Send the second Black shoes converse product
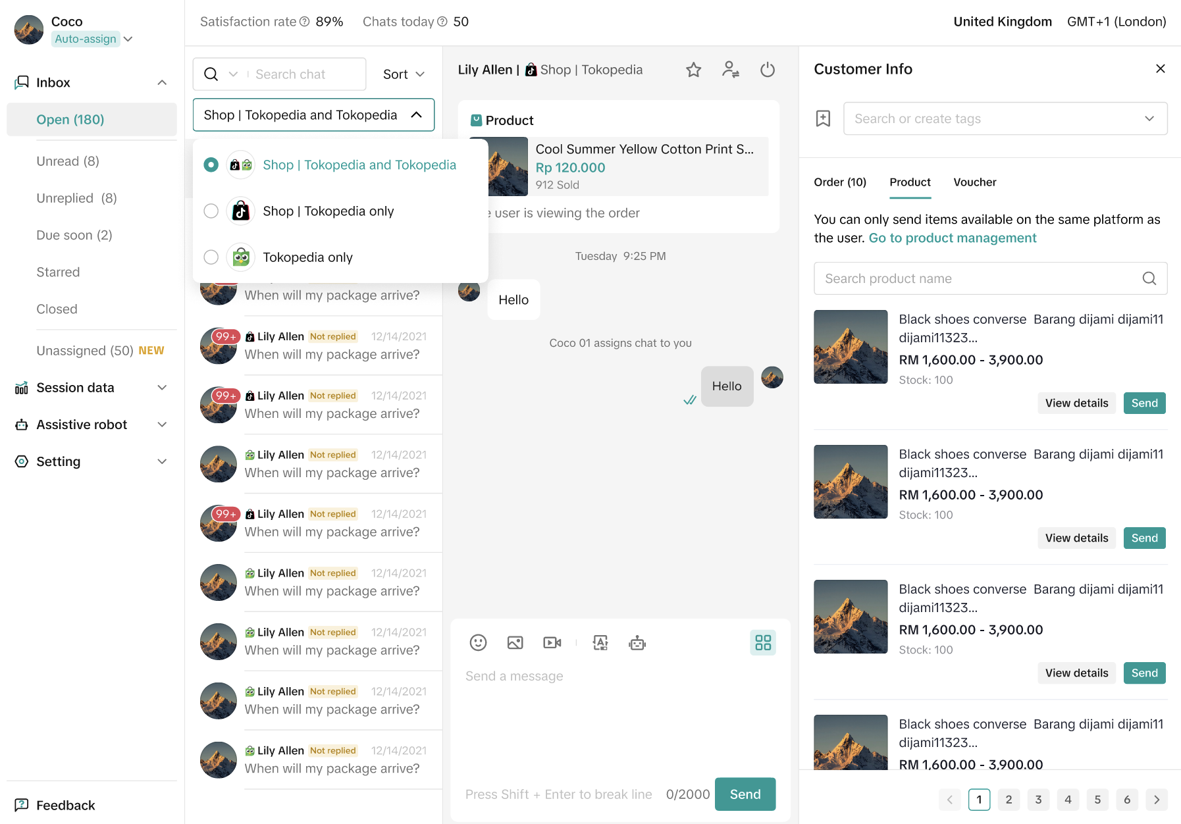1181x824 pixels. point(1144,538)
